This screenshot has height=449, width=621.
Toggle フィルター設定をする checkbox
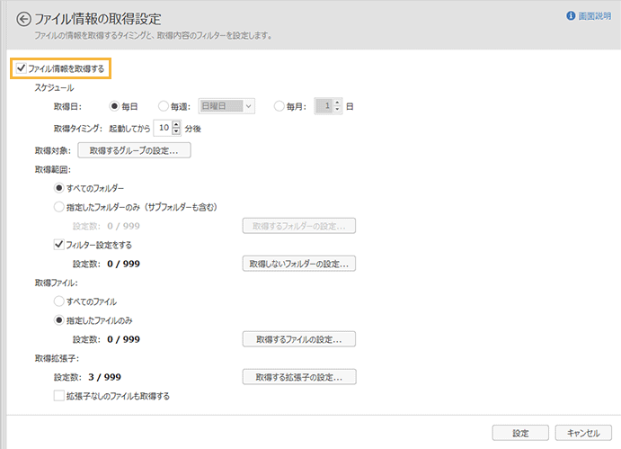click(58, 245)
